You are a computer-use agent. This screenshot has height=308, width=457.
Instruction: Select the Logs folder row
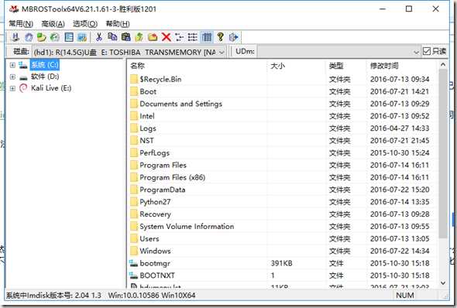click(283, 128)
